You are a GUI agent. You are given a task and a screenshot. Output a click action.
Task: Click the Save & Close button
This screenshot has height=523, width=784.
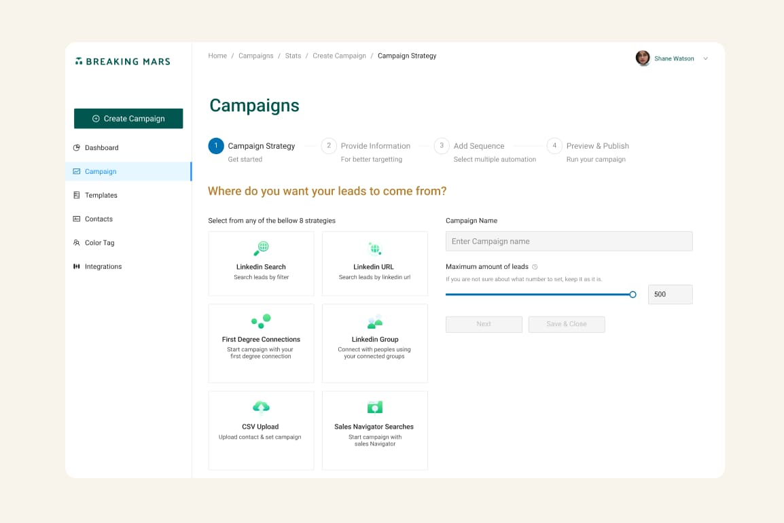566,324
